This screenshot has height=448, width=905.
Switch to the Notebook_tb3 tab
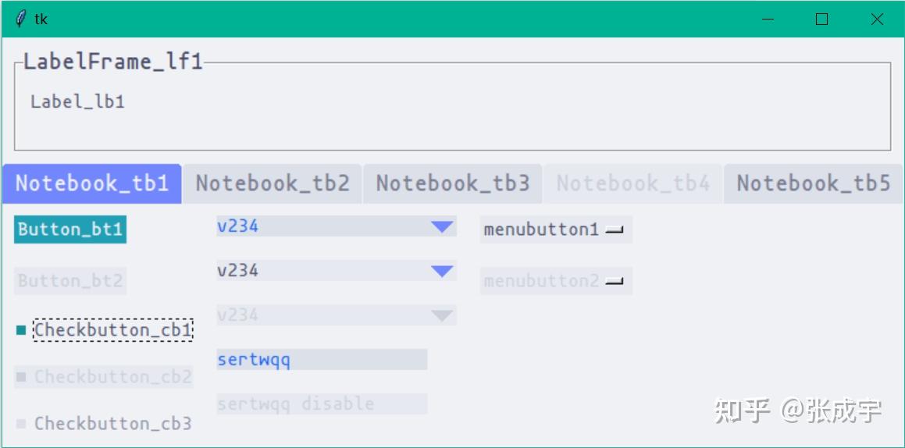(453, 183)
